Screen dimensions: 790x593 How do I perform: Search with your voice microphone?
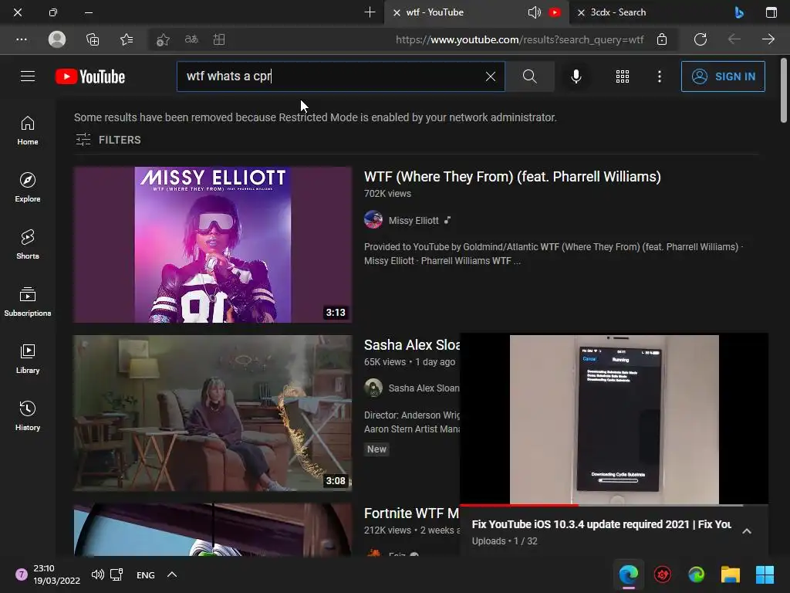point(576,76)
